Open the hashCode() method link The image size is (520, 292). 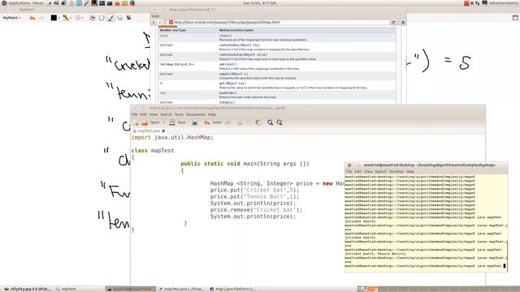pyautogui.click(x=228, y=93)
